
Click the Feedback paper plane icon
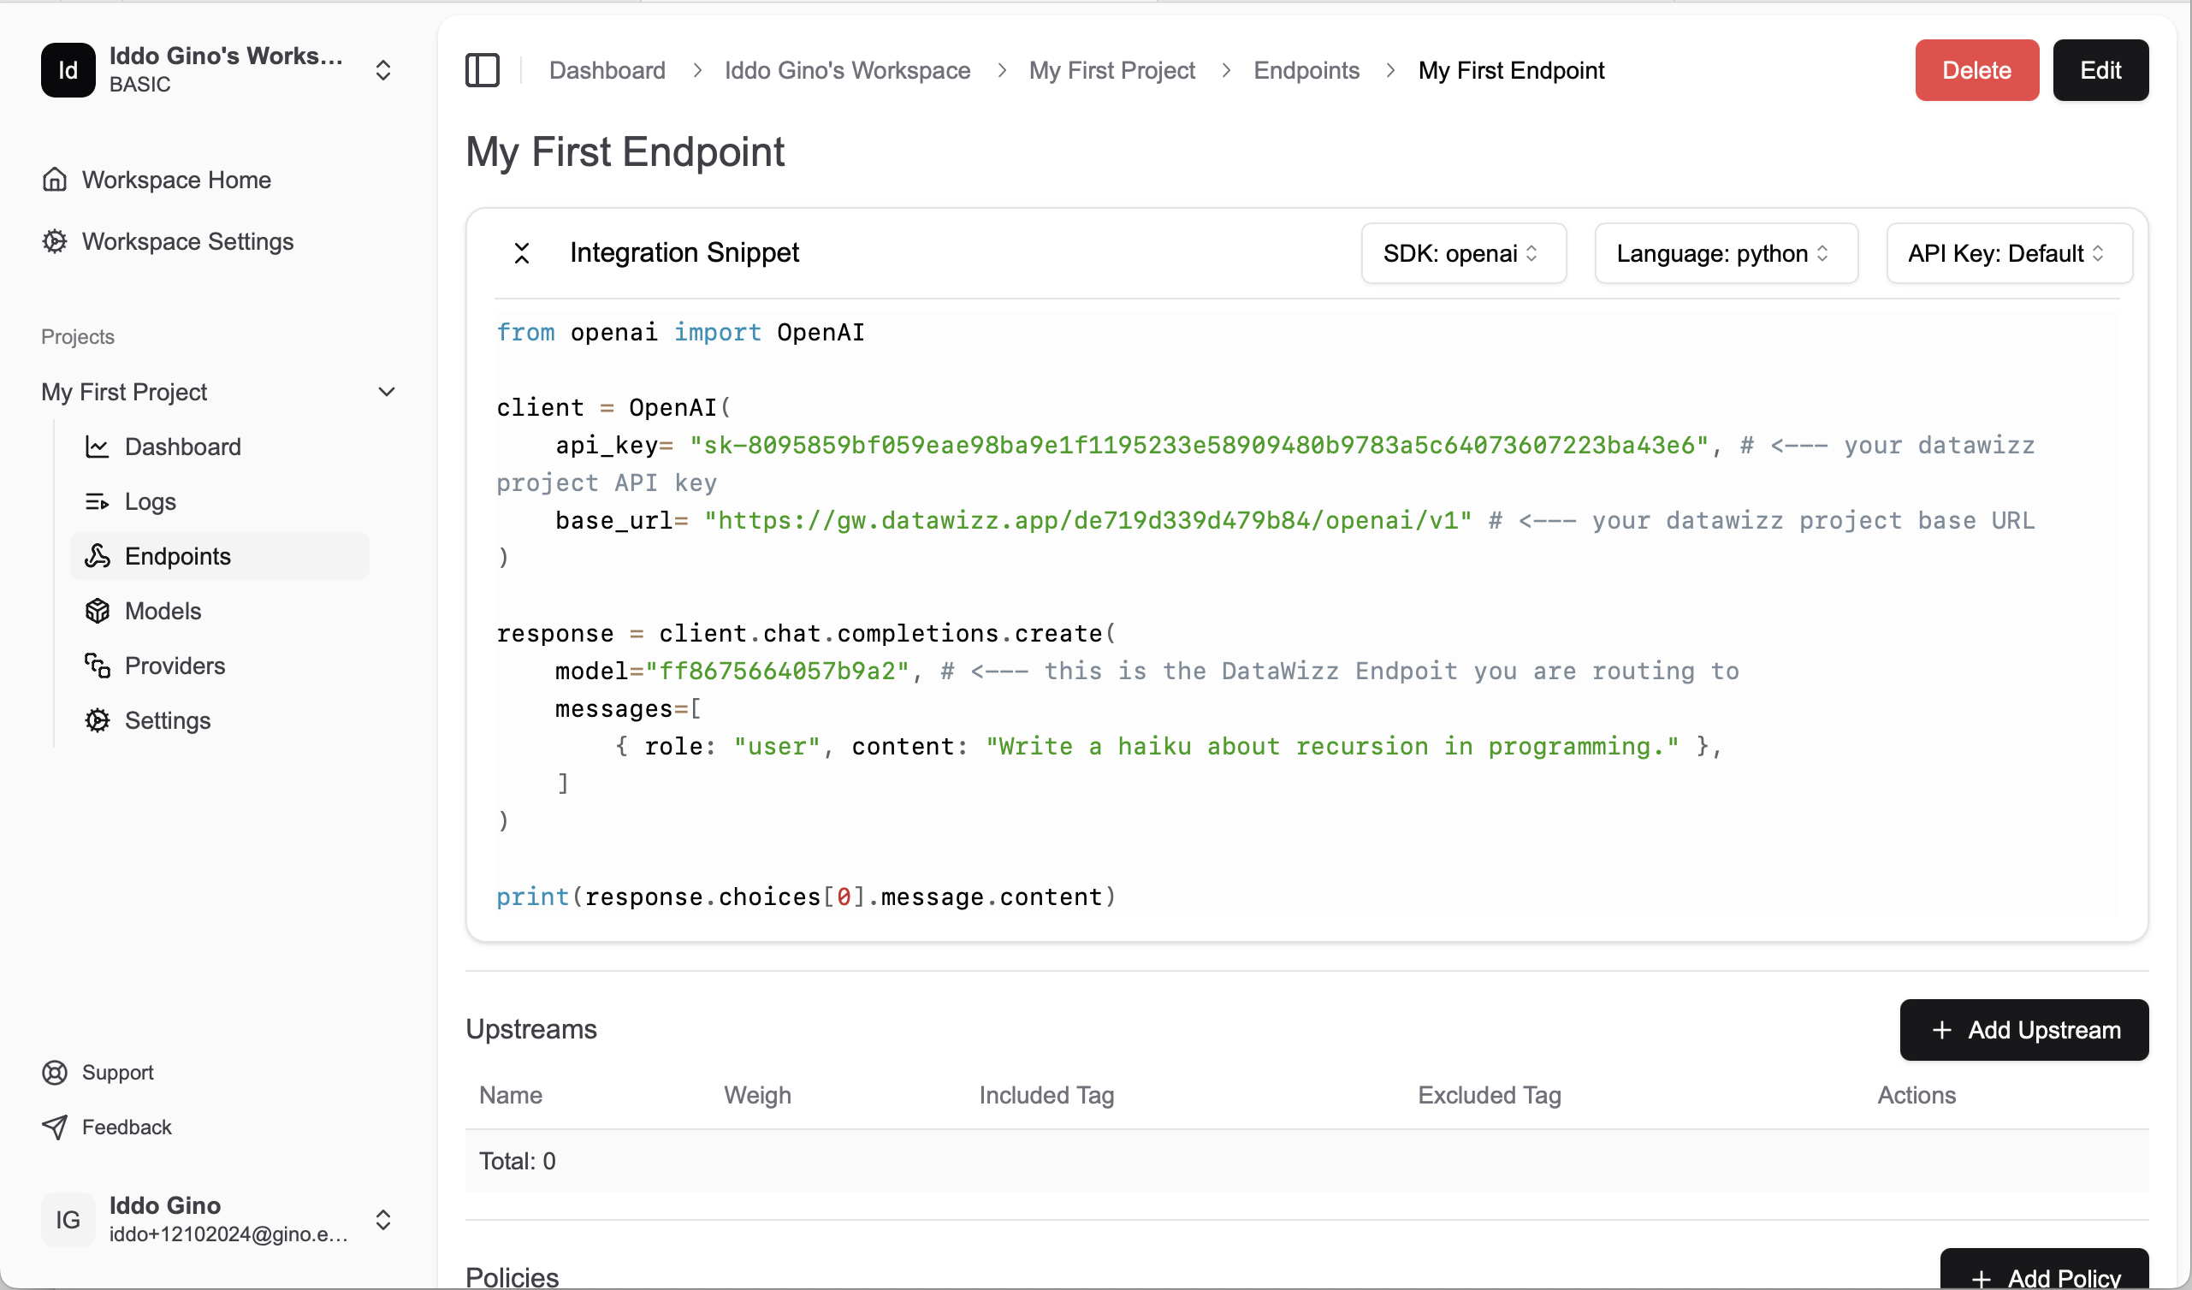[x=54, y=1127]
